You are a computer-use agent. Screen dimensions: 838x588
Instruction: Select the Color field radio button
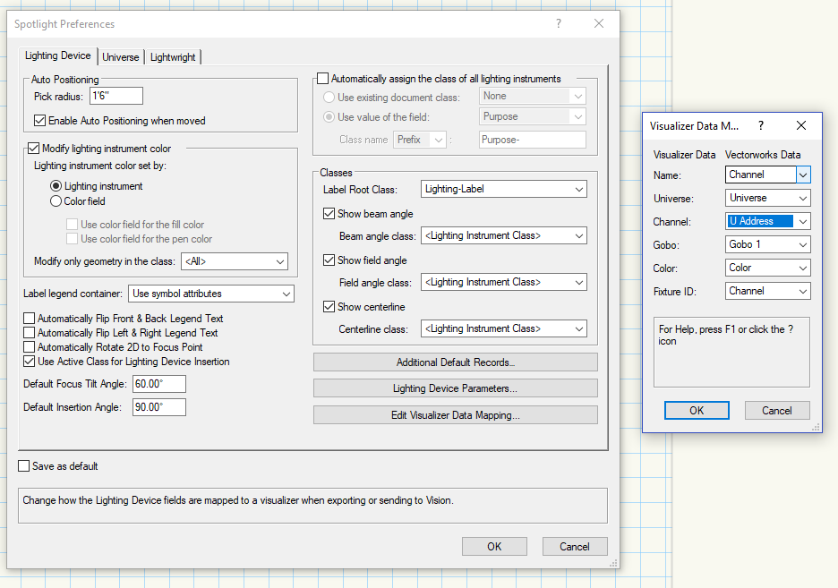tap(56, 201)
